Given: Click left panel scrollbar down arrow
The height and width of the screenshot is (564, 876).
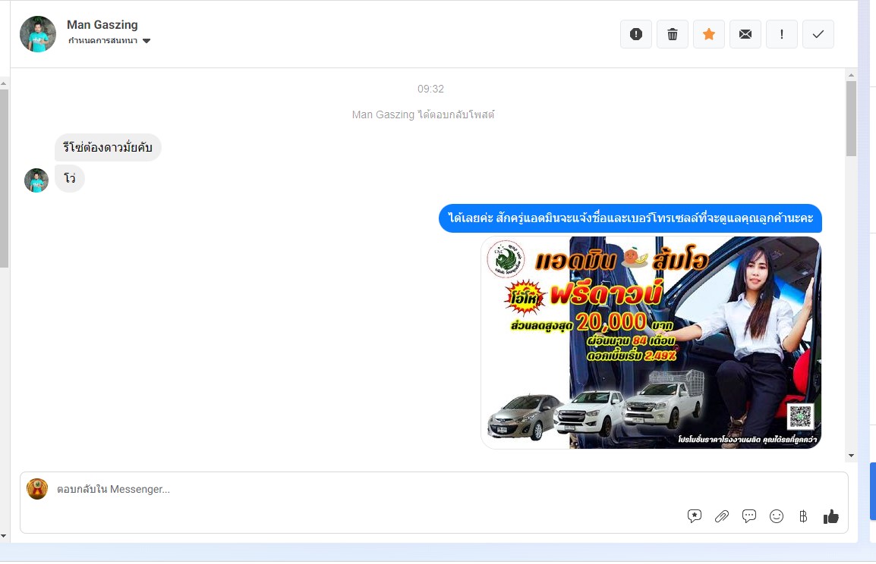Looking at the screenshot, I should point(4,536).
